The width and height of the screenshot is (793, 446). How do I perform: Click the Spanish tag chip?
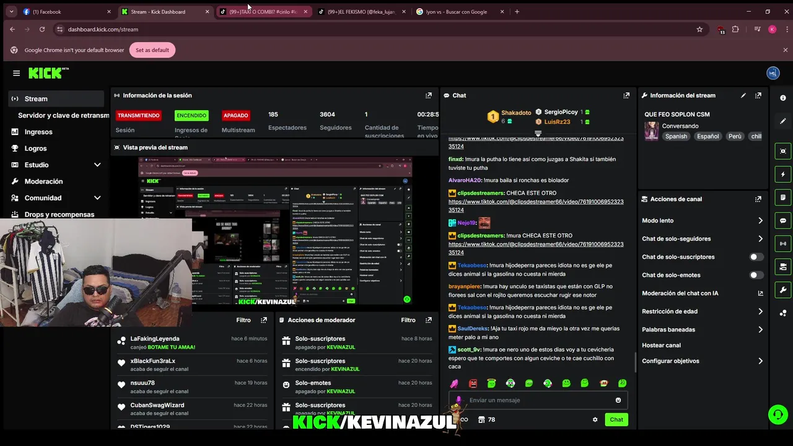[676, 136]
